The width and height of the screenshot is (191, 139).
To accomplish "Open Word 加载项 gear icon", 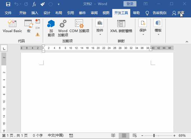I will 63,28.
